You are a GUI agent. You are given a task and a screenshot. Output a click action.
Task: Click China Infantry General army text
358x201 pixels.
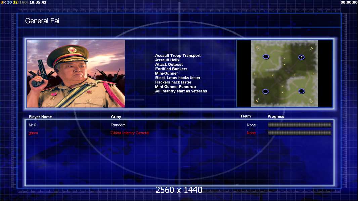click(x=130, y=133)
